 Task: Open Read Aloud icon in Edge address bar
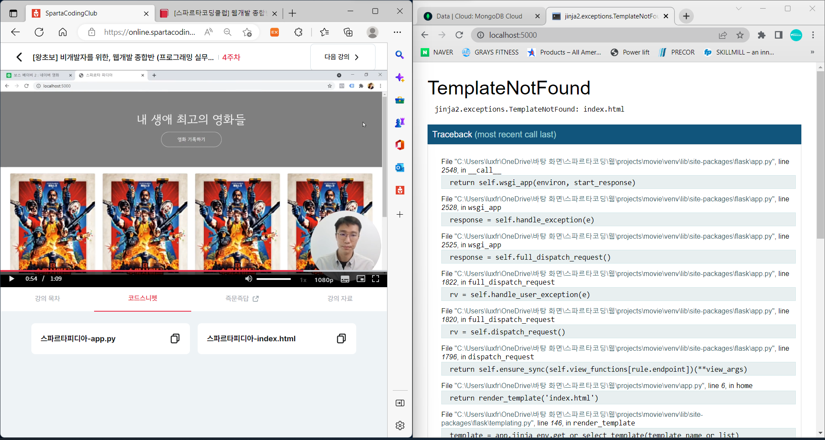point(208,32)
